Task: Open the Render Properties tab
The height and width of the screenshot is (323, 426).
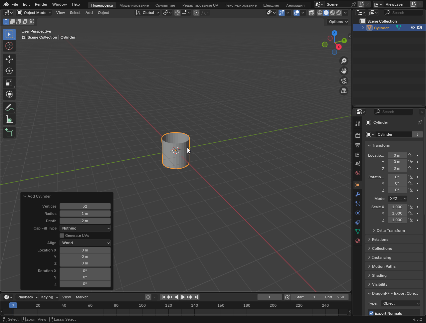Action: (x=357, y=135)
